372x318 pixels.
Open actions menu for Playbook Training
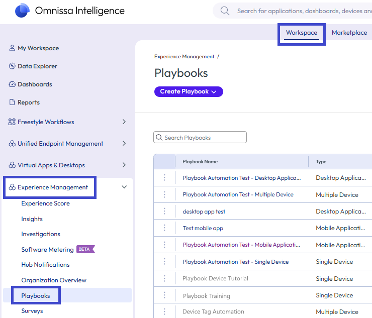click(x=164, y=295)
